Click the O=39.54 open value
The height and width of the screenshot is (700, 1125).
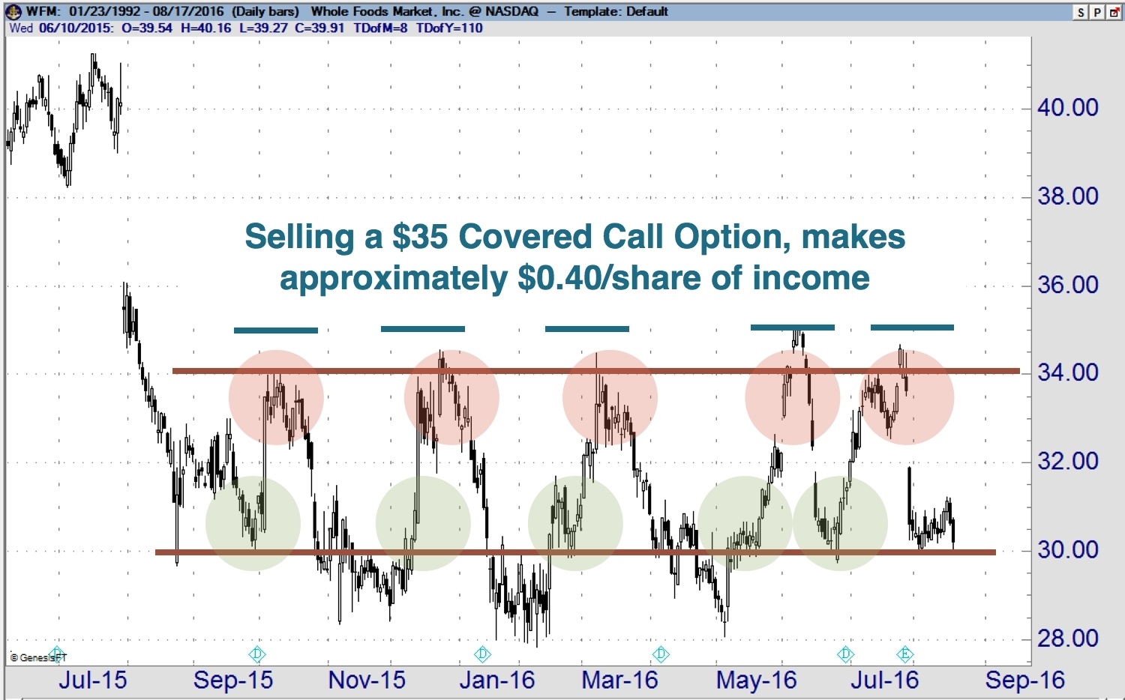147,28
